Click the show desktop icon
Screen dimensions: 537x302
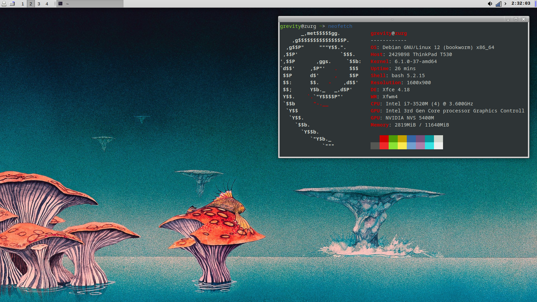[x=12, y=4]
